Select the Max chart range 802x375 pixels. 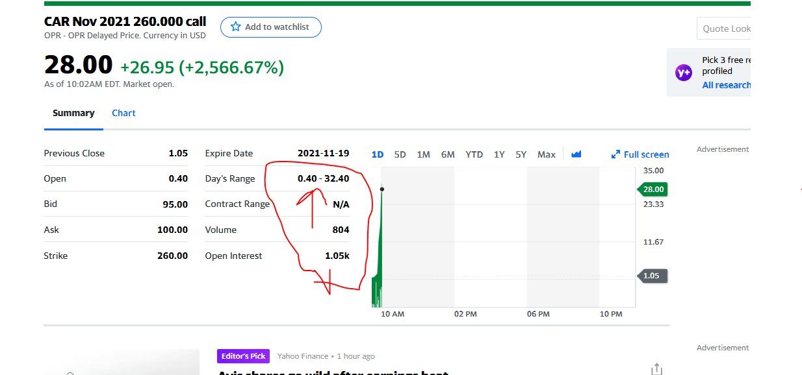coord(547,154)
